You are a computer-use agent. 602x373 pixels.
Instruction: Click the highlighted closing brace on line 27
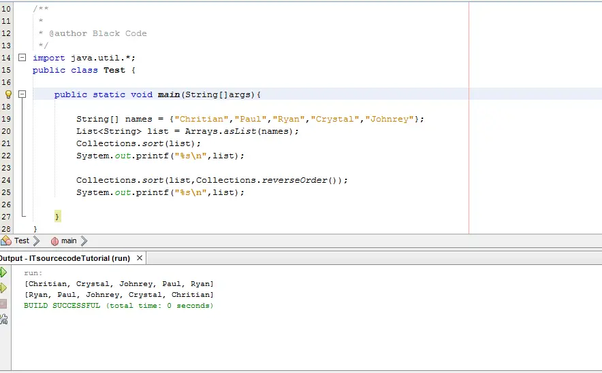coord(57,217)
